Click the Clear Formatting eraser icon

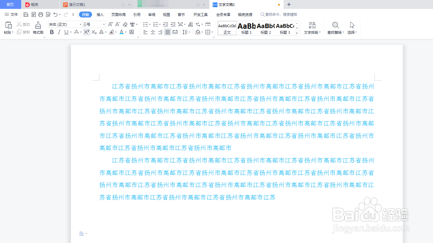pyautogui.click(x=125, y=24)
